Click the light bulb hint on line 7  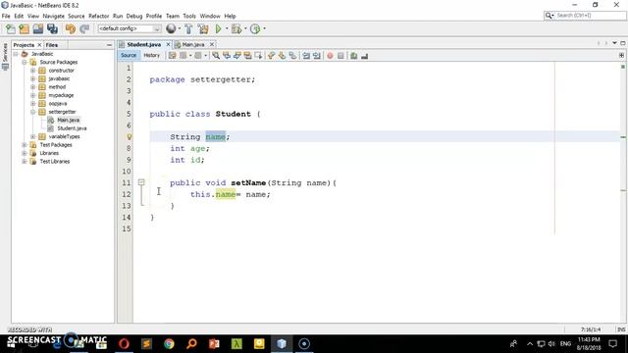coord(129,137)
